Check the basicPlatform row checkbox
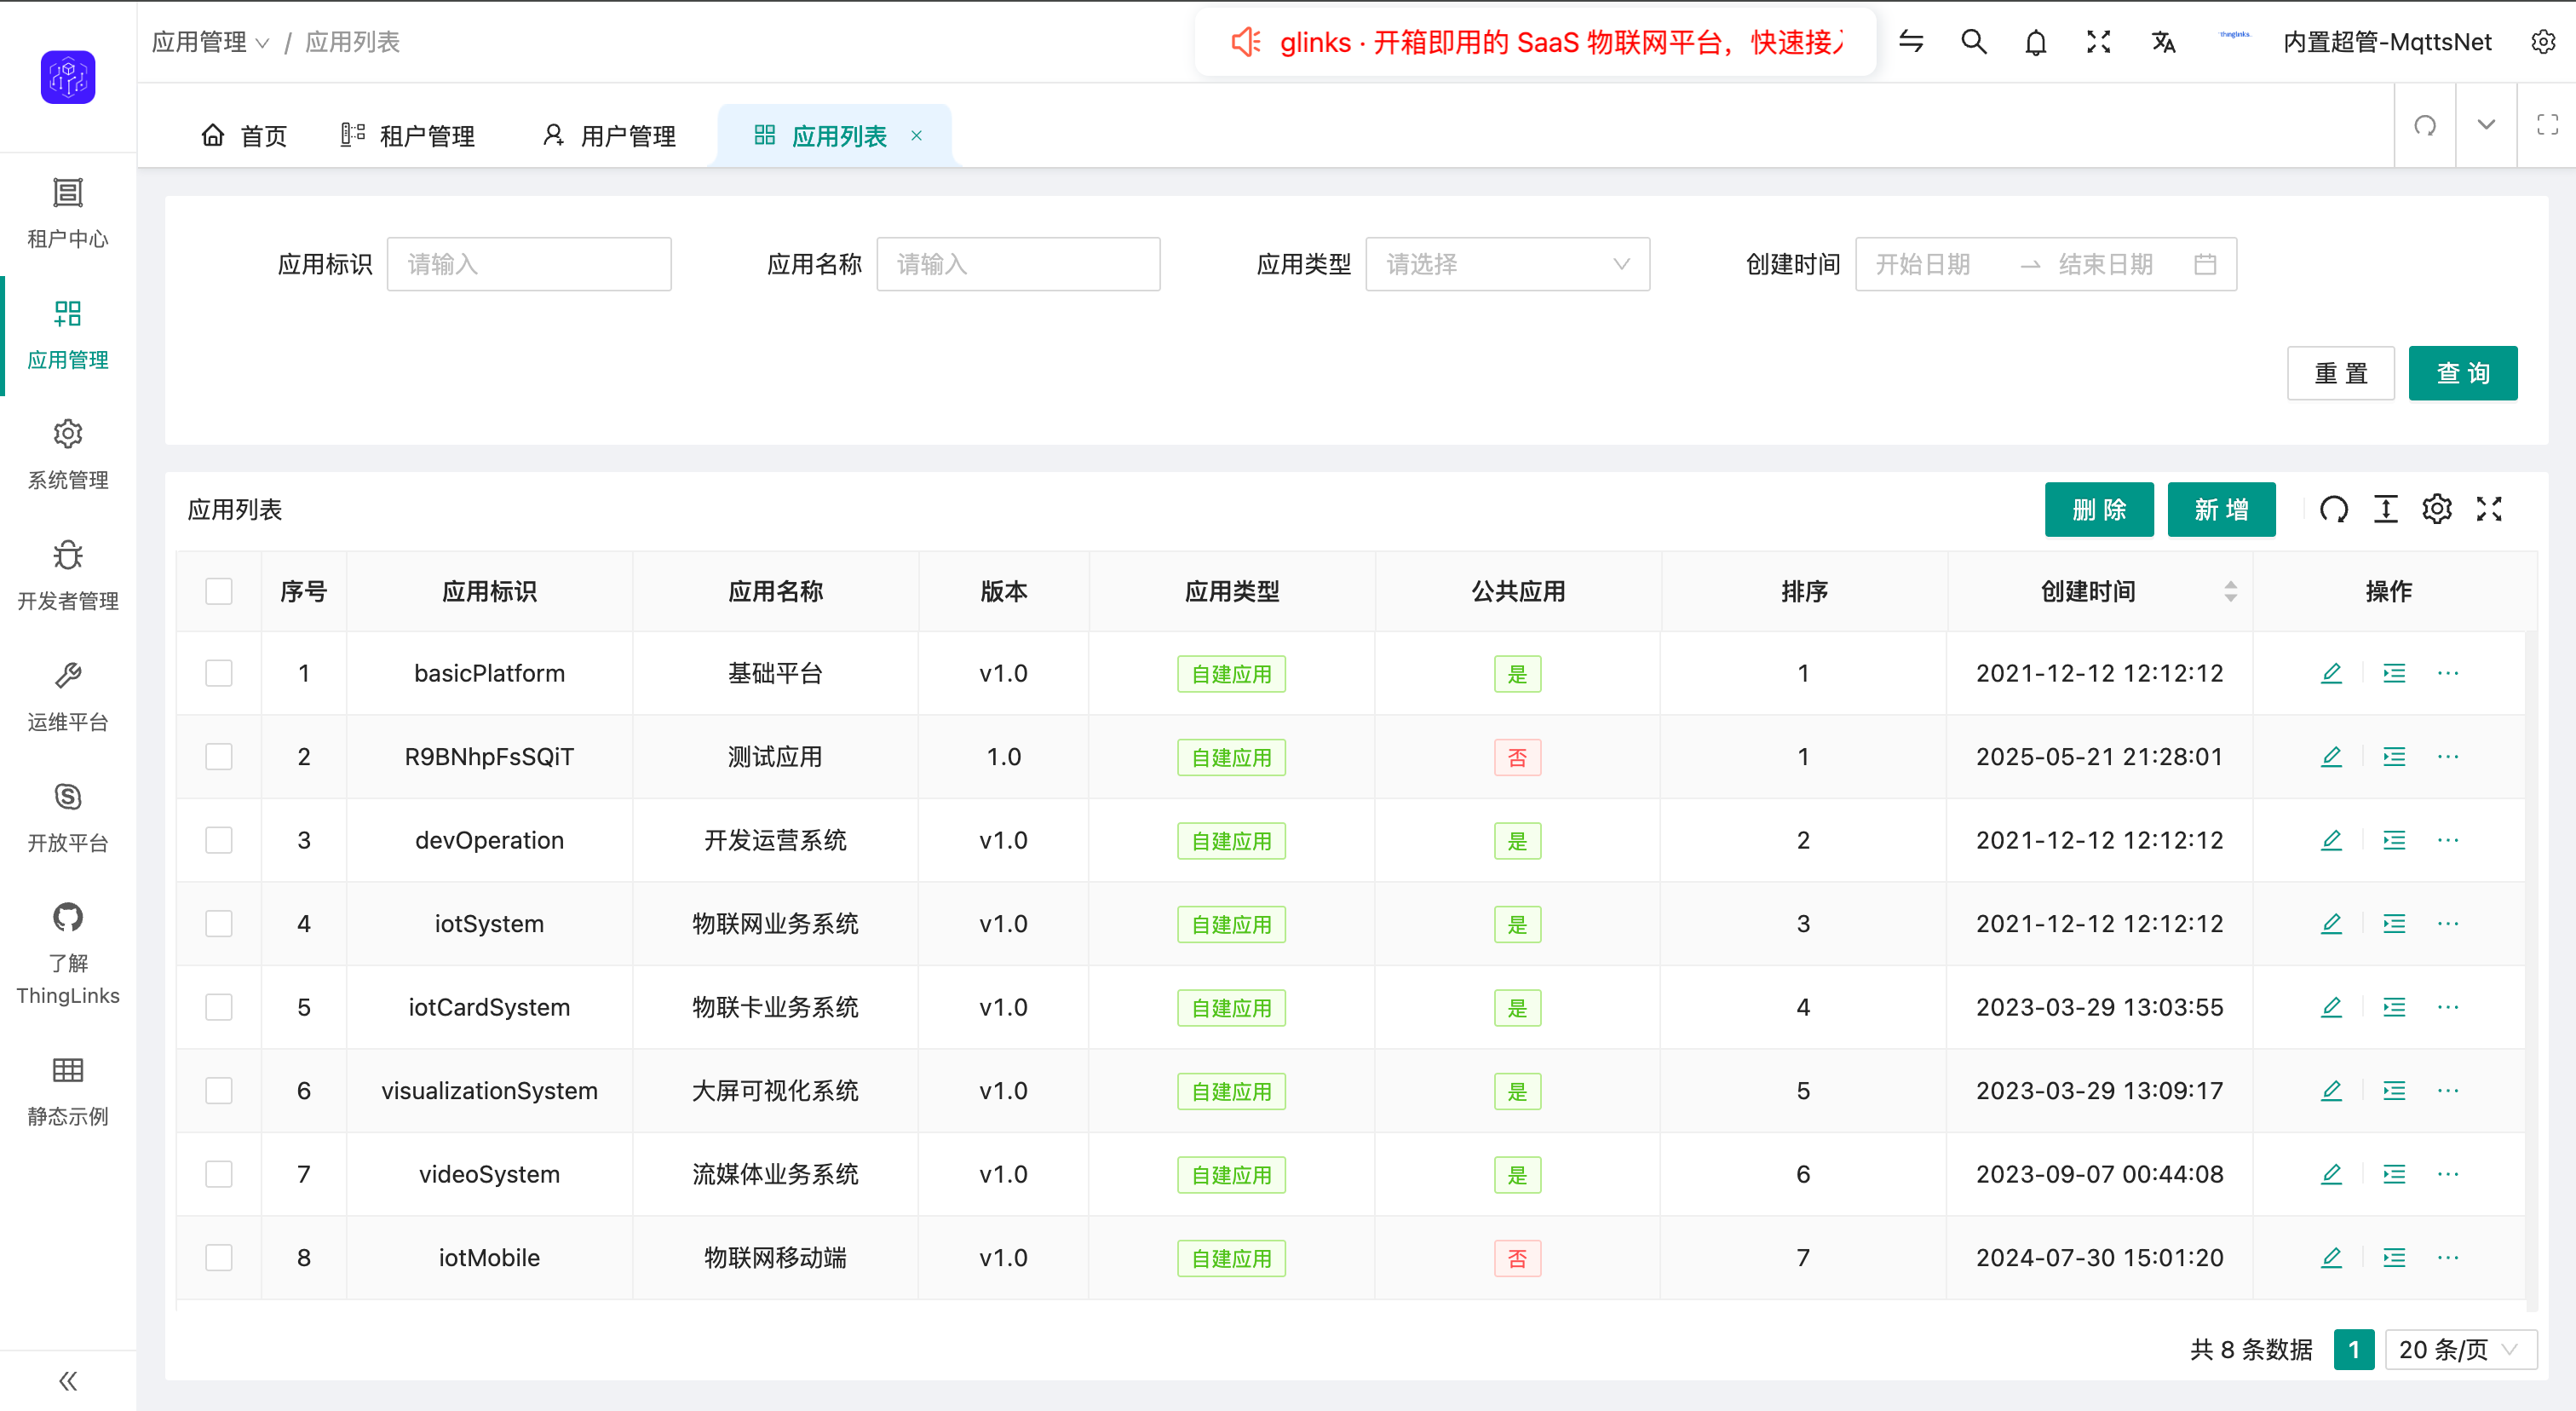The image size is (2576, 1411). (x=219, y=673)
